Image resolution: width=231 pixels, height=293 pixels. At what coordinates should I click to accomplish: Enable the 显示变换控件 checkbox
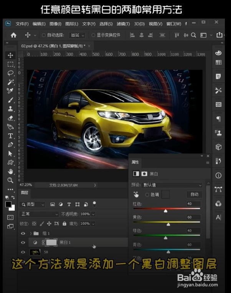coord(93,35)
